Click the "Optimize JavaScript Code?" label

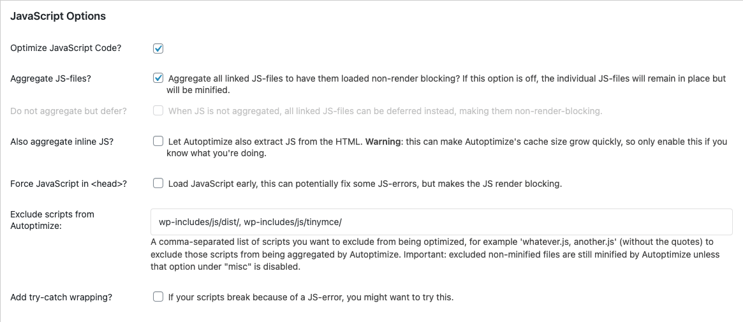click(66, 48)
